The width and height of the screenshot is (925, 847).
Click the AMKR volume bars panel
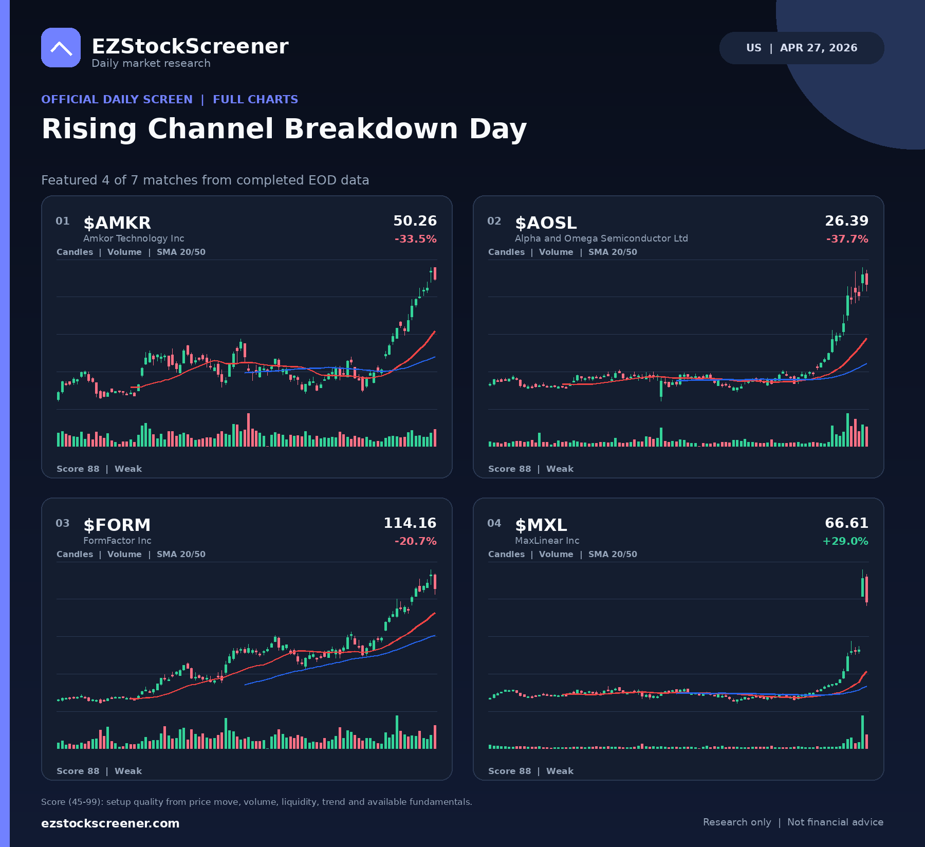tap(247, 430)
